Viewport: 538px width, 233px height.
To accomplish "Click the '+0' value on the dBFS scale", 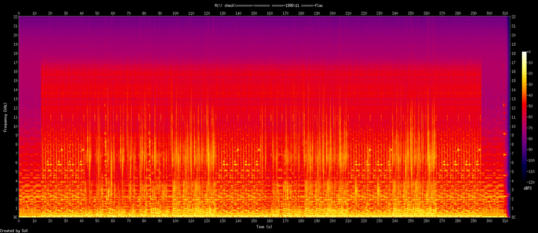I will click(x=529, y=52).
